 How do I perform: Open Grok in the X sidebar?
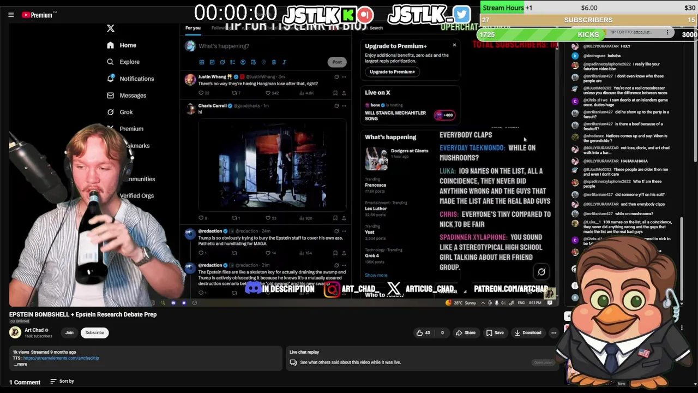(120, 112)
